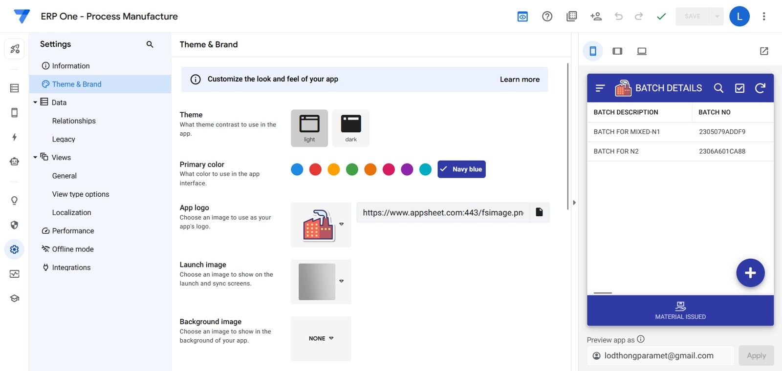
Task: Click the search icon in Batch Details preview
Action: click(x=718, y=88)
